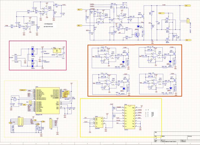Click the IN_1 yellow port tag

click(79, 10)
